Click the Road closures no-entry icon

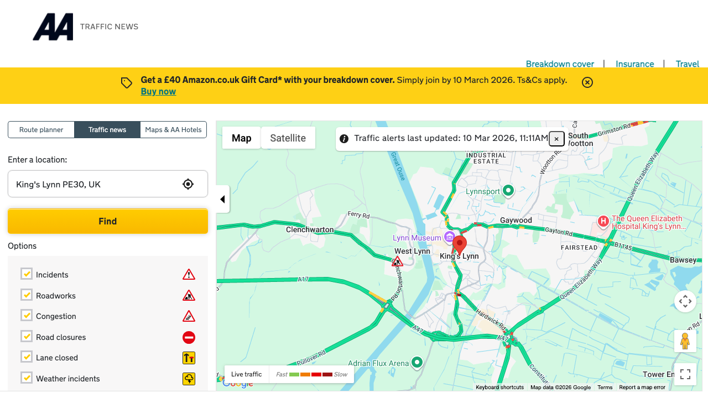click(x=189, y=337)
